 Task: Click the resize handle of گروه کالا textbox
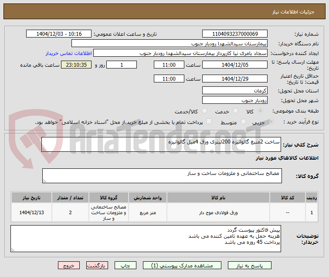point(44,181)
